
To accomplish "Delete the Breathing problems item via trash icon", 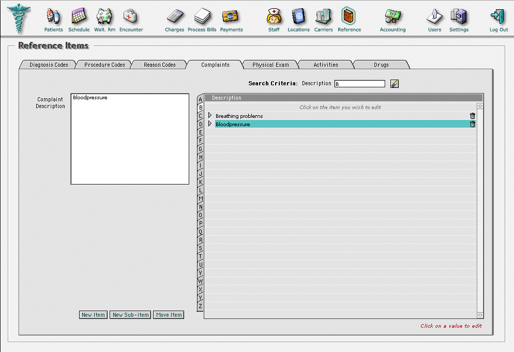I will pyautogui.click(x=472, y=116).
